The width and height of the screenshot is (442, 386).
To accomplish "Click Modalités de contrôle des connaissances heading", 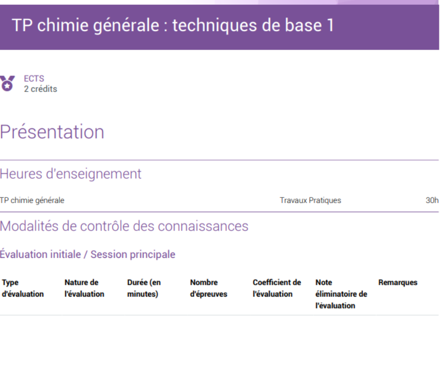I will point(124,226).
